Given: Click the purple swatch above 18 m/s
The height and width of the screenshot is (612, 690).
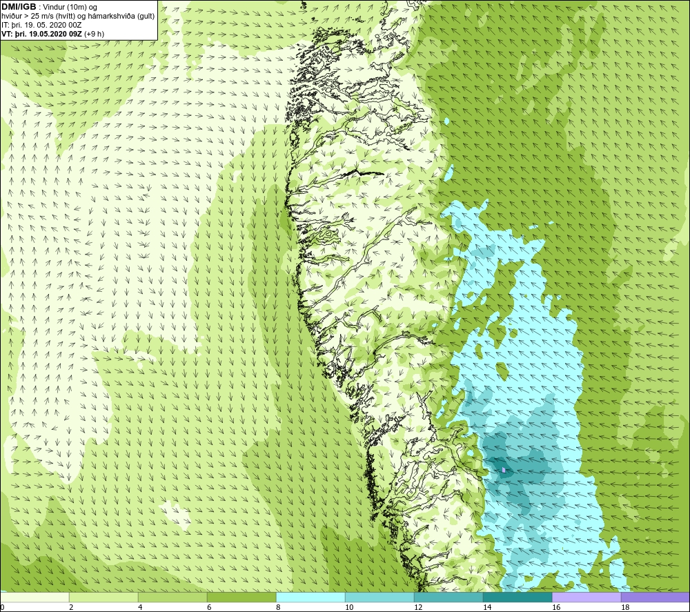Looking at the screenshot, I should point(655,597).
